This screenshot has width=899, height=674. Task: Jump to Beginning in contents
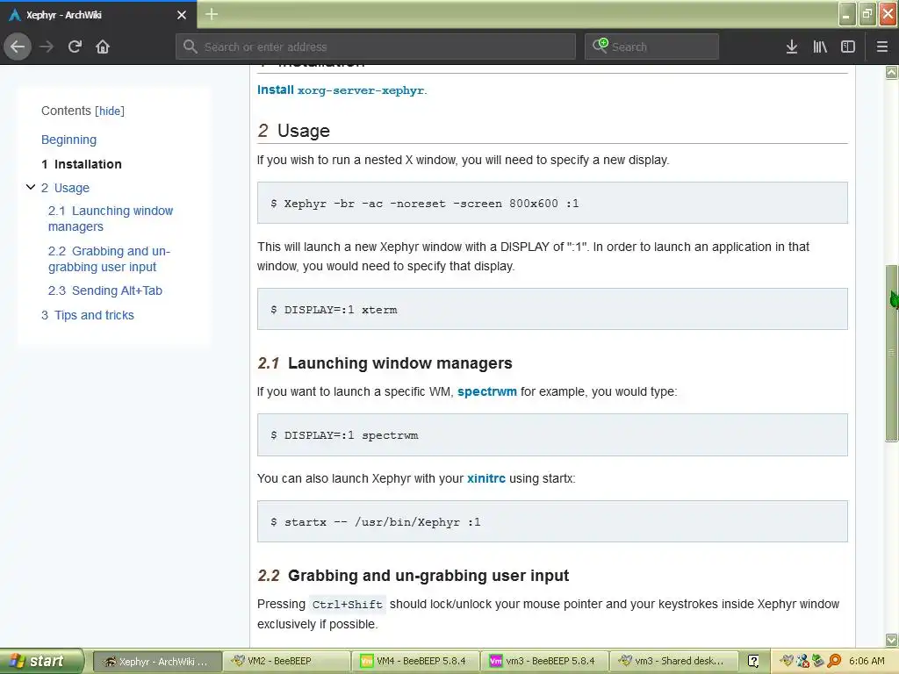68,140
